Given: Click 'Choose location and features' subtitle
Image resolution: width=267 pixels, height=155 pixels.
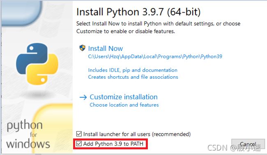Looking at the screenshot, I should (x=124, y=105).
